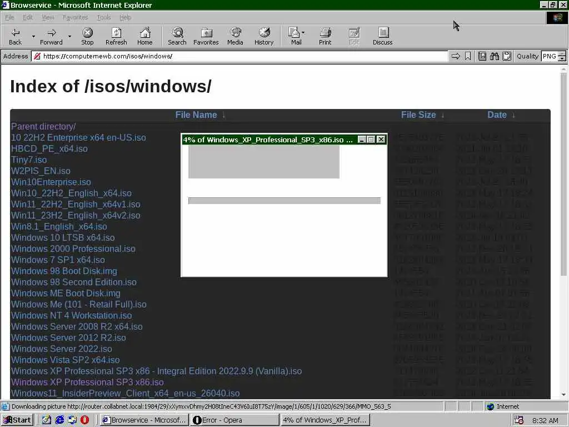Launch Internet Explorer from Quick Launch
This screenshot has width=569, height=427.
[x=59, y=420]
